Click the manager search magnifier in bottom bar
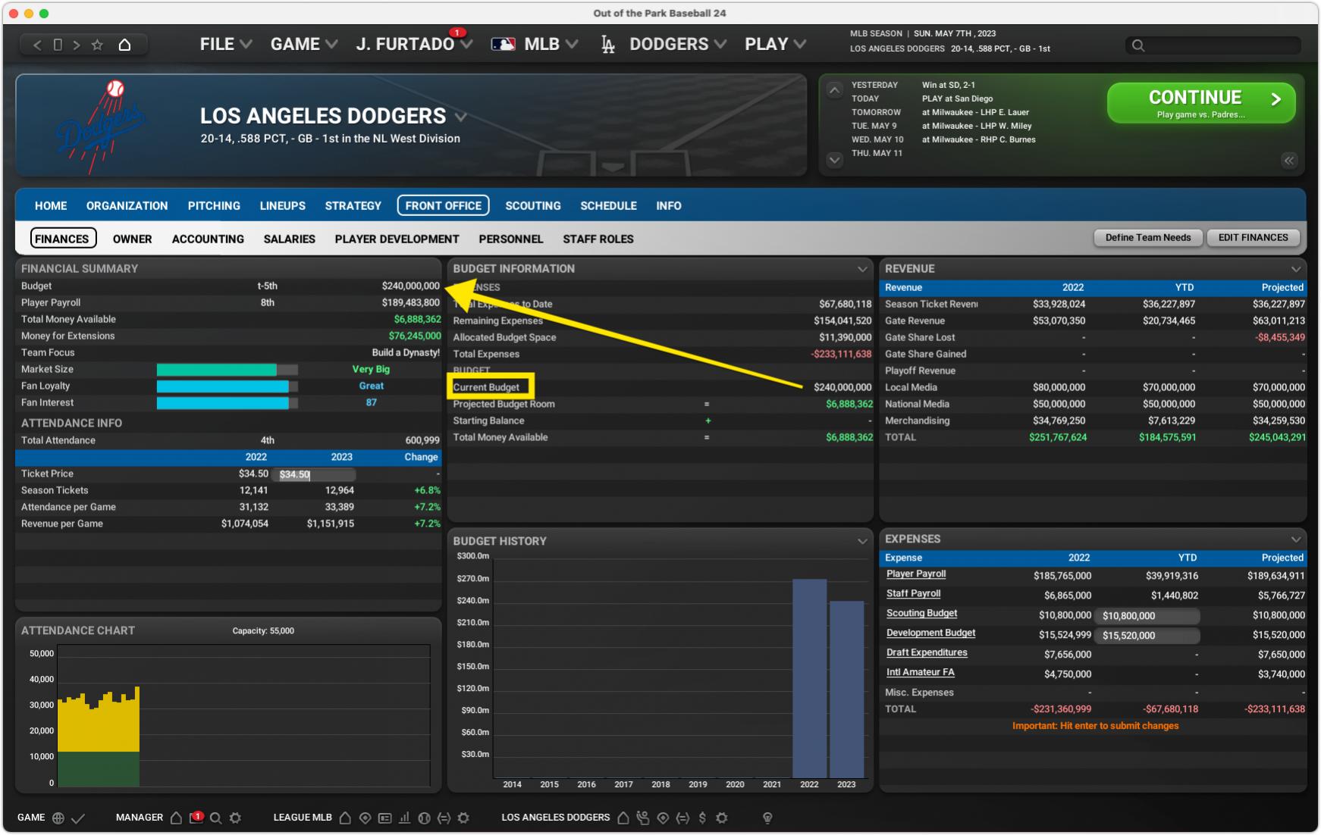The height and width of the screenshot is (835, 1321). pos(215,818)
